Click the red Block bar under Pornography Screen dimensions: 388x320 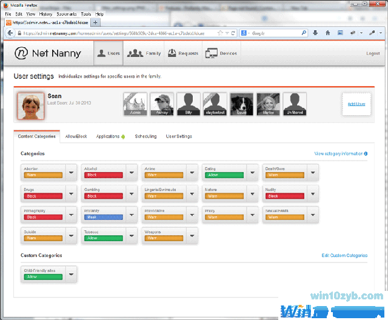coord(43,217)
